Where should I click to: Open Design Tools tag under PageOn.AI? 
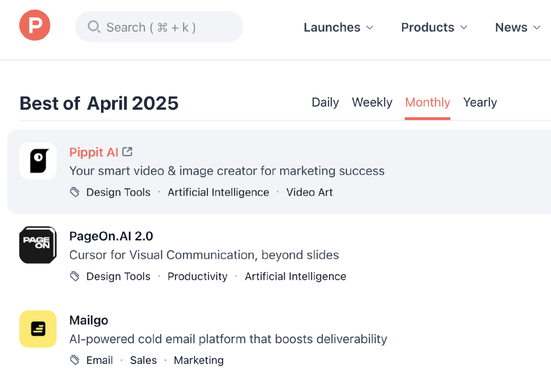[x=118, y=276]
